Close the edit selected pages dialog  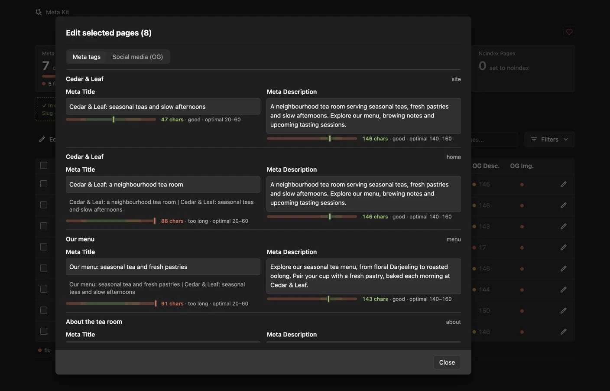(x=447, y=362)
